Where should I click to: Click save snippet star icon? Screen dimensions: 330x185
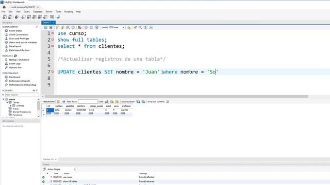[129, 27]
